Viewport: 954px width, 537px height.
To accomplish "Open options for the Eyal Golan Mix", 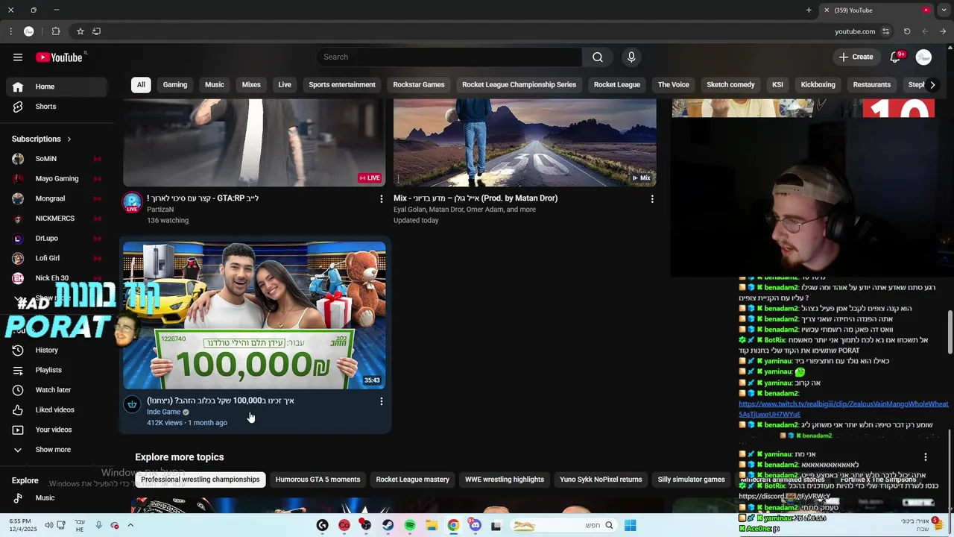I will pyautogui.click(x=652, y=199).
